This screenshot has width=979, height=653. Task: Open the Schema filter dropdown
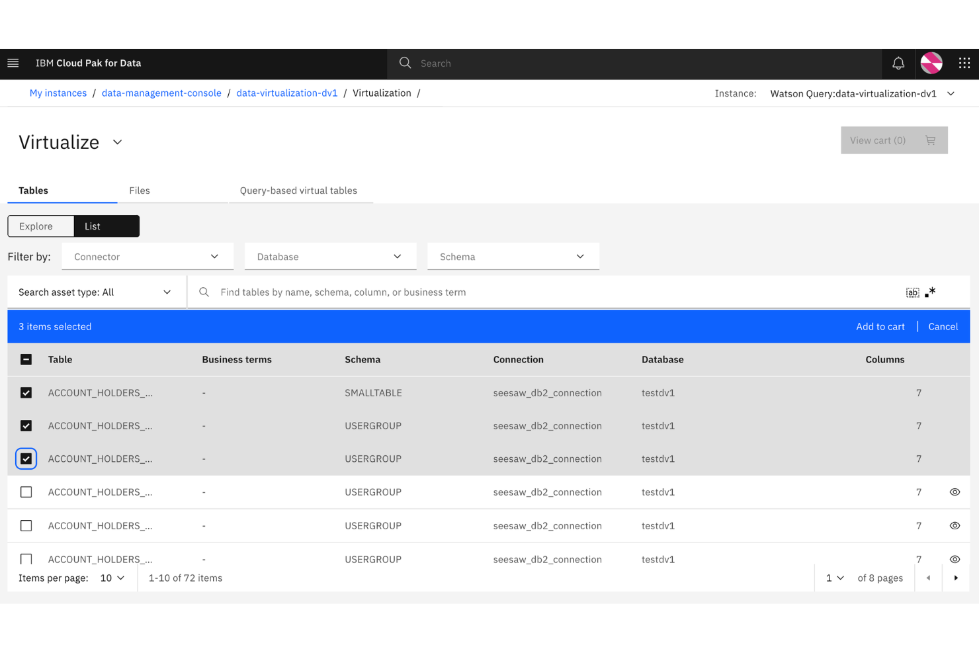(513, 257)
